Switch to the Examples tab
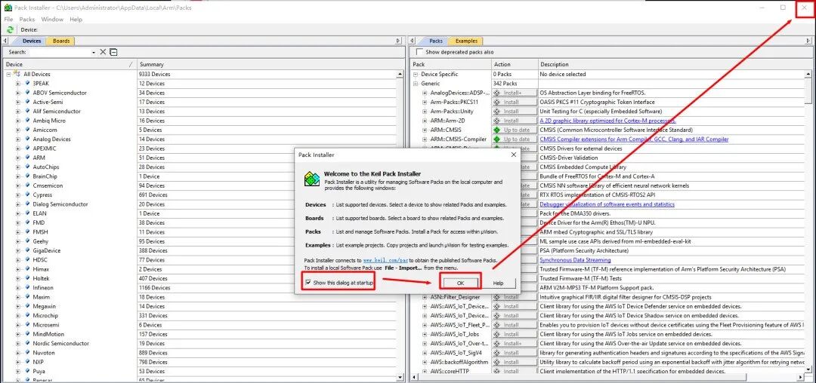The height and width of the screenshot is (383, 816). click(466, 41)
